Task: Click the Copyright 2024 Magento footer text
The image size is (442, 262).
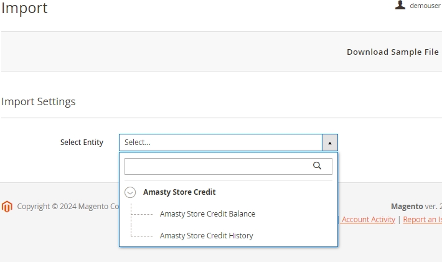Action: pyautogui.click(x=68, y=207)
